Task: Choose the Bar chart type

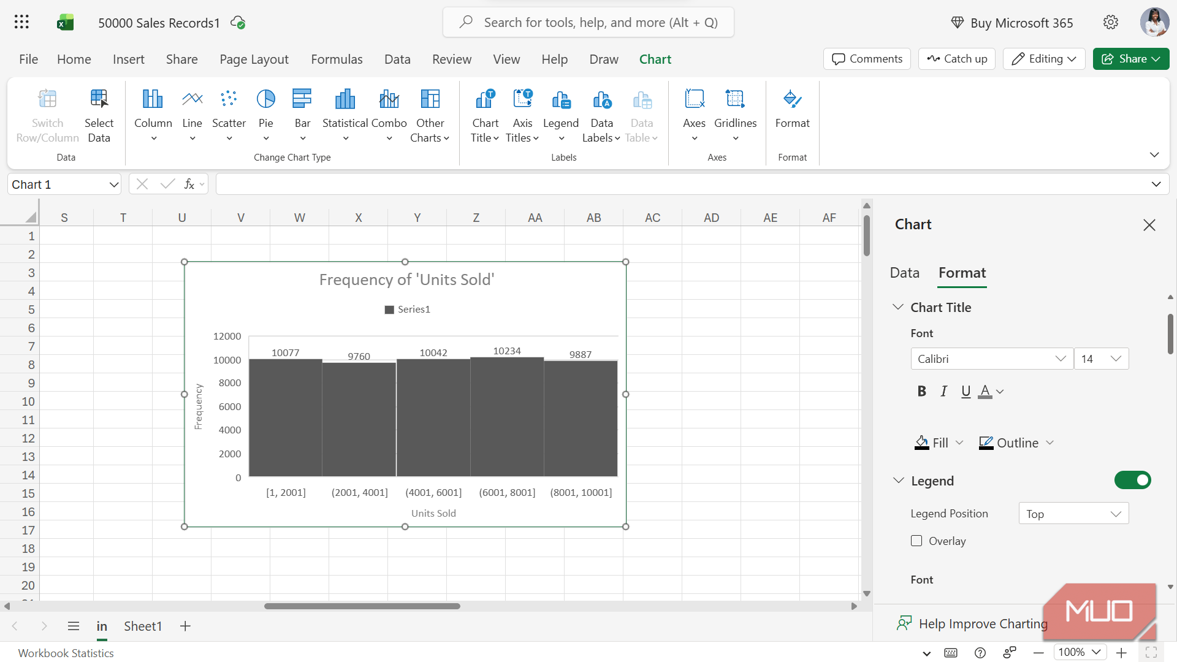Action: [302, 116]
